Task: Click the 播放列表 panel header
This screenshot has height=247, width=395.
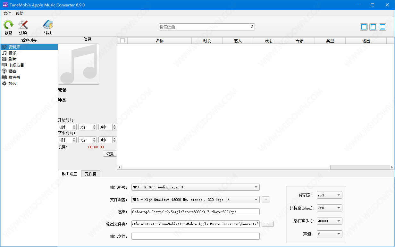Action: tap(29, 40)
